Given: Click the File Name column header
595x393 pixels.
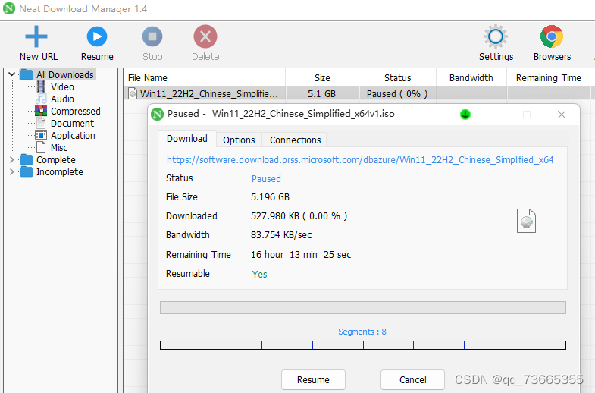Looking at the screenshot, I should click(x=204, y=78).
